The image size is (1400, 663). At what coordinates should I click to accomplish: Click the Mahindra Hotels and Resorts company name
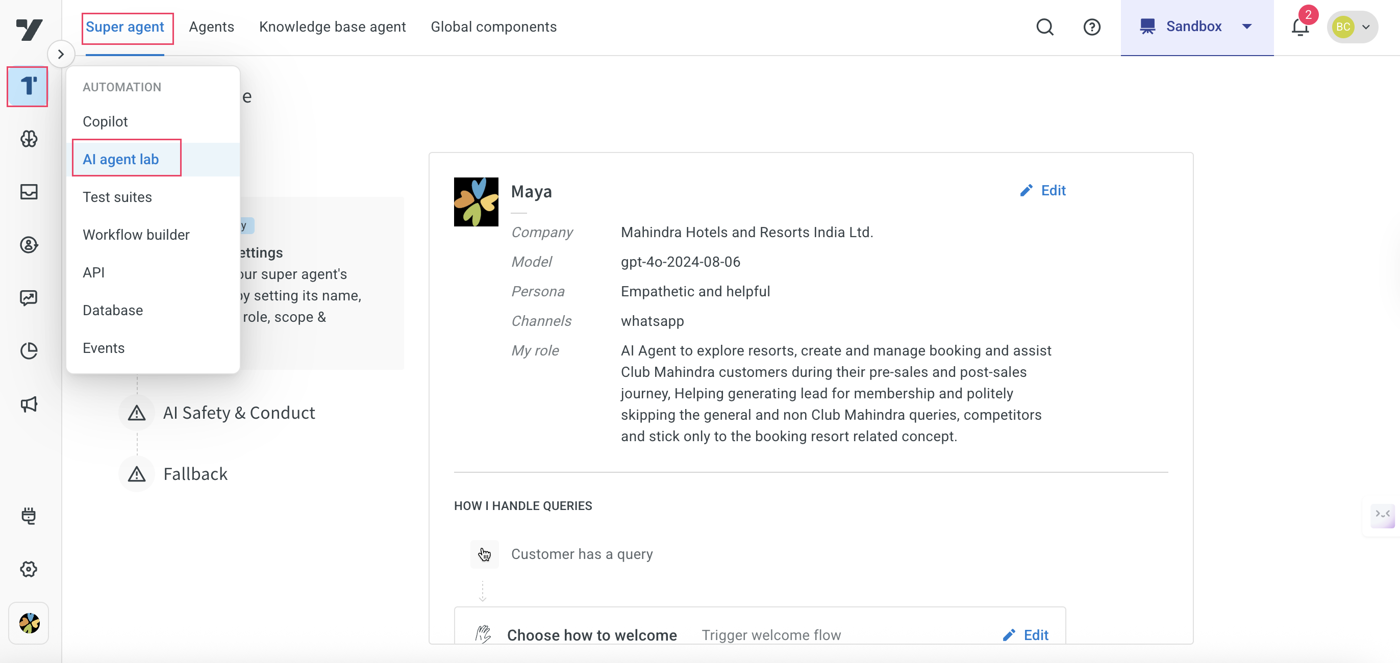[747, 232]
